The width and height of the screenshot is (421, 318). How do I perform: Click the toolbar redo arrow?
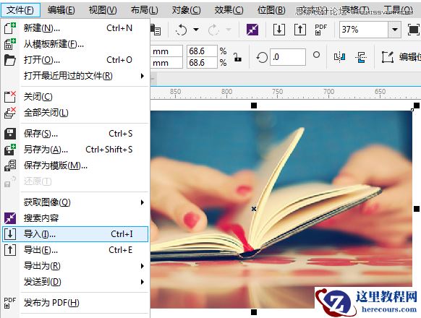(x=213, y=30)
